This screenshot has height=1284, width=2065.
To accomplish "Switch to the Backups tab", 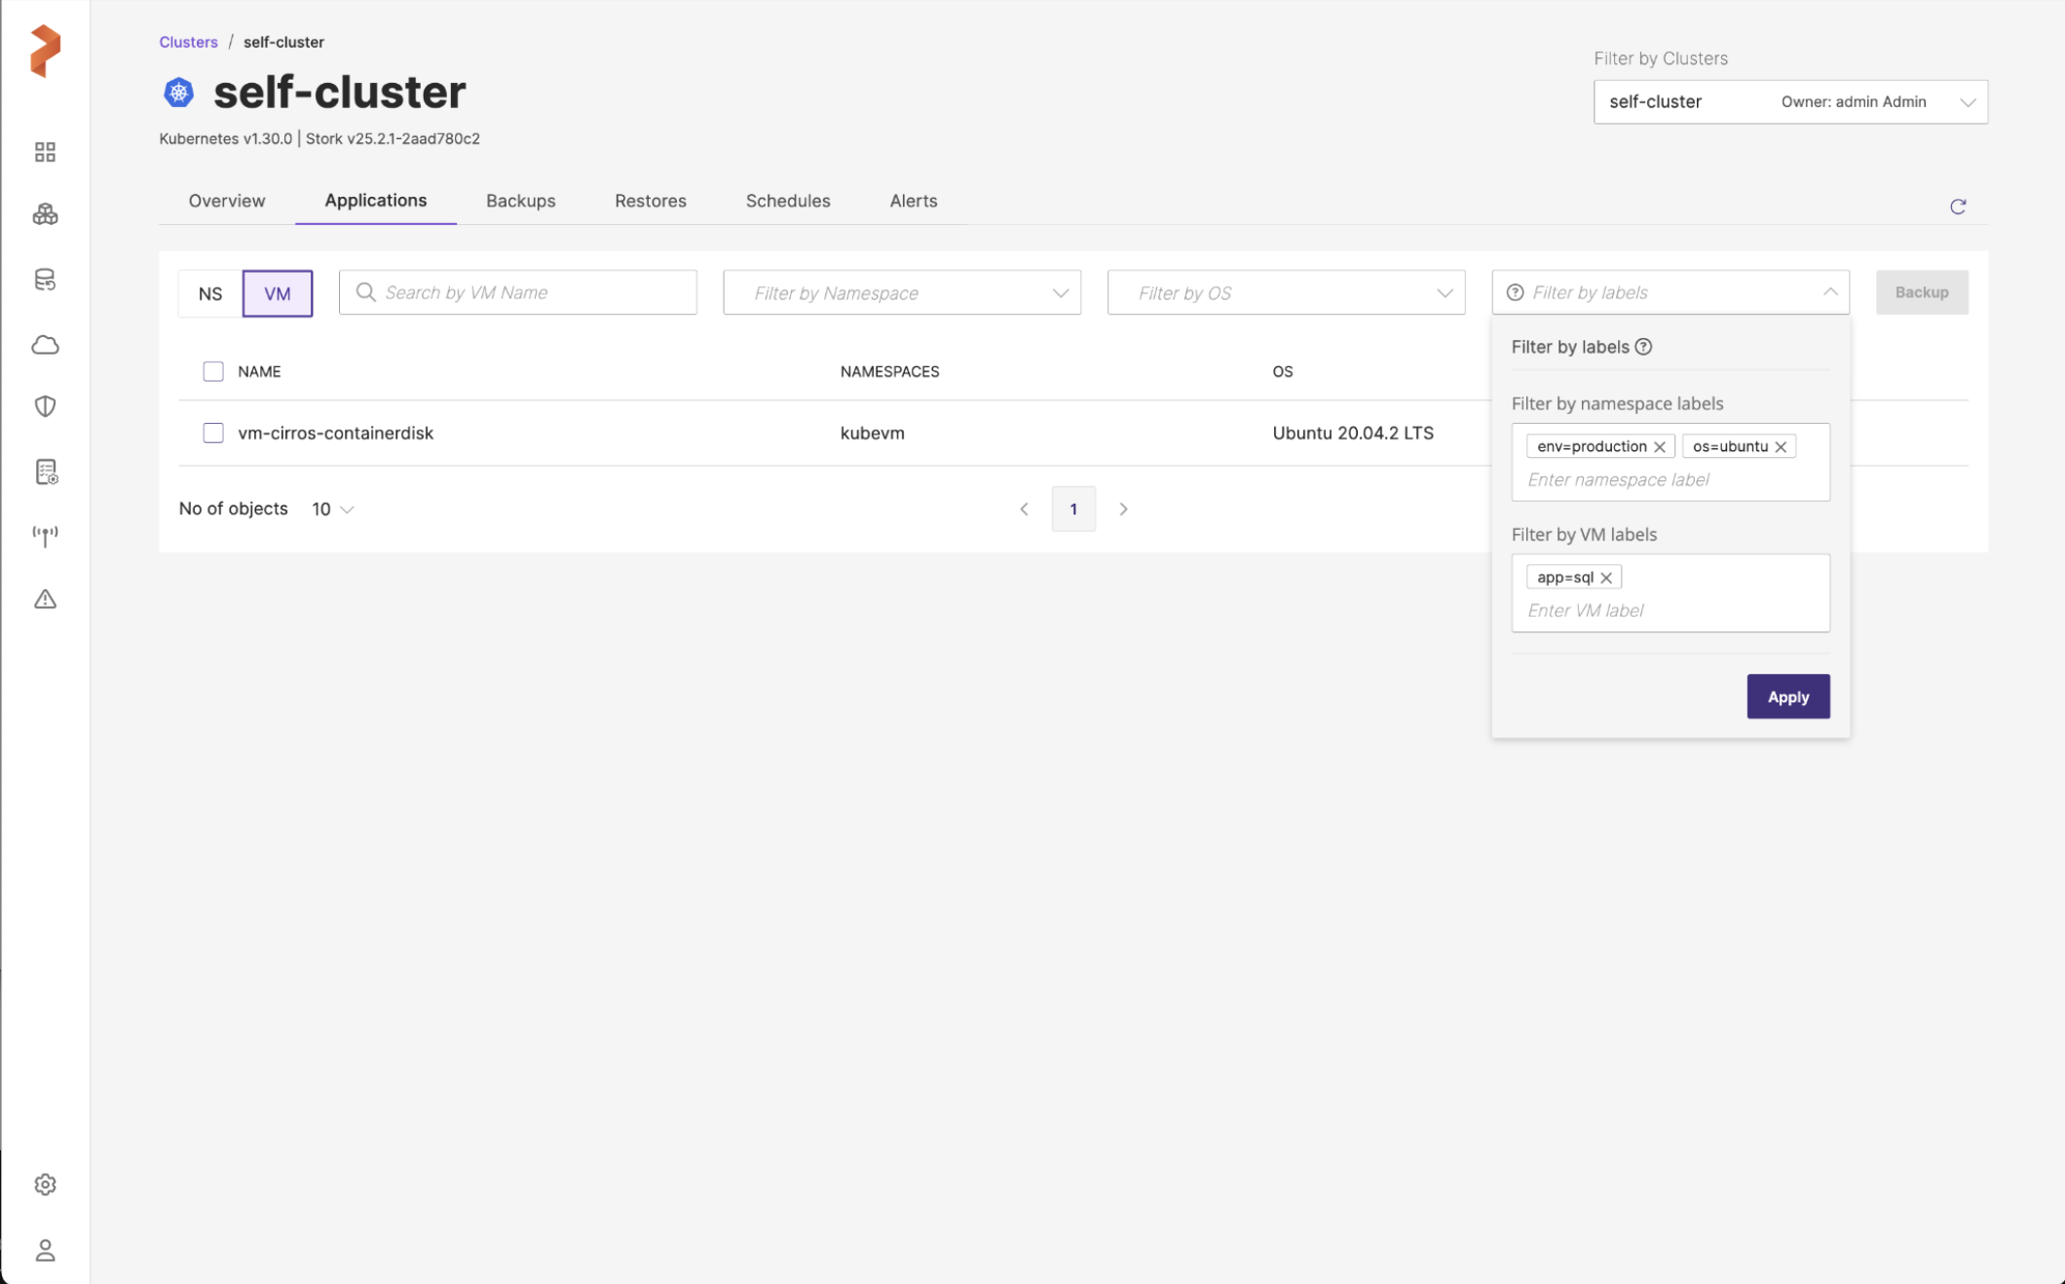I will tap(520, 201).
